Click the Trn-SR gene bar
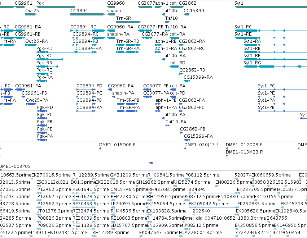 [128, 22]
